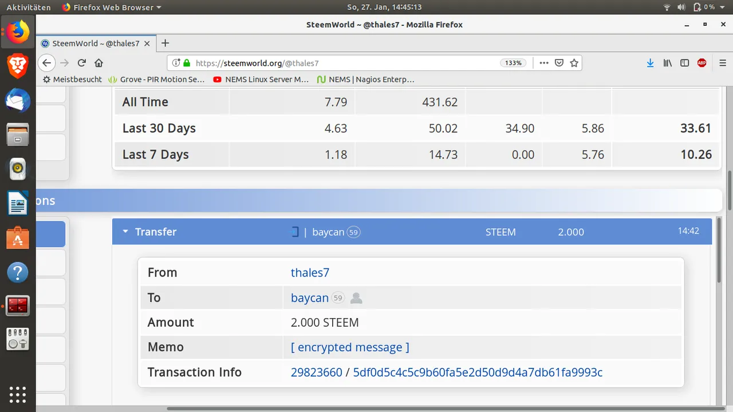733x412 pixels.
Task: Collapse the Transfer row triangle
Action: coord(125,232)
